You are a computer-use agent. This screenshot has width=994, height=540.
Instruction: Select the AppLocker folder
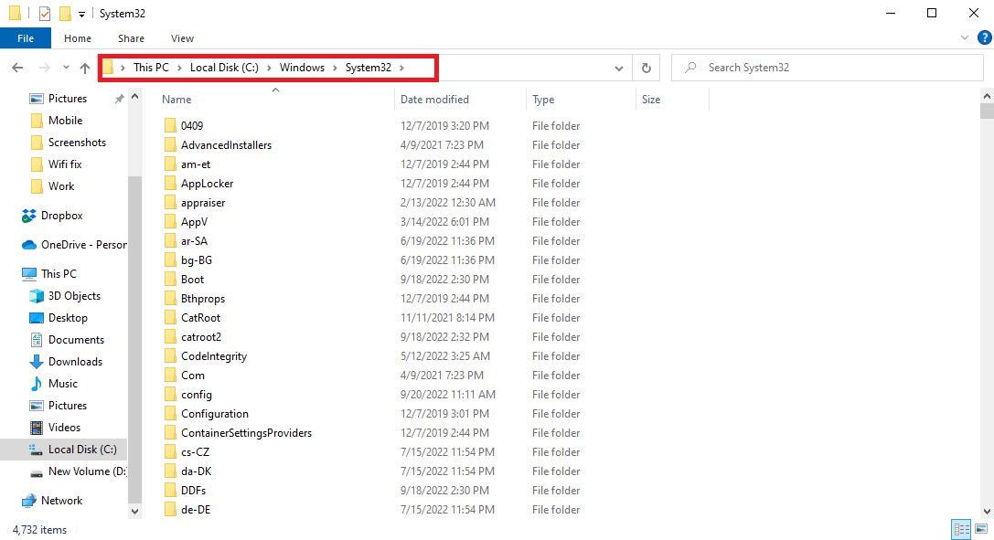point(207,184)
